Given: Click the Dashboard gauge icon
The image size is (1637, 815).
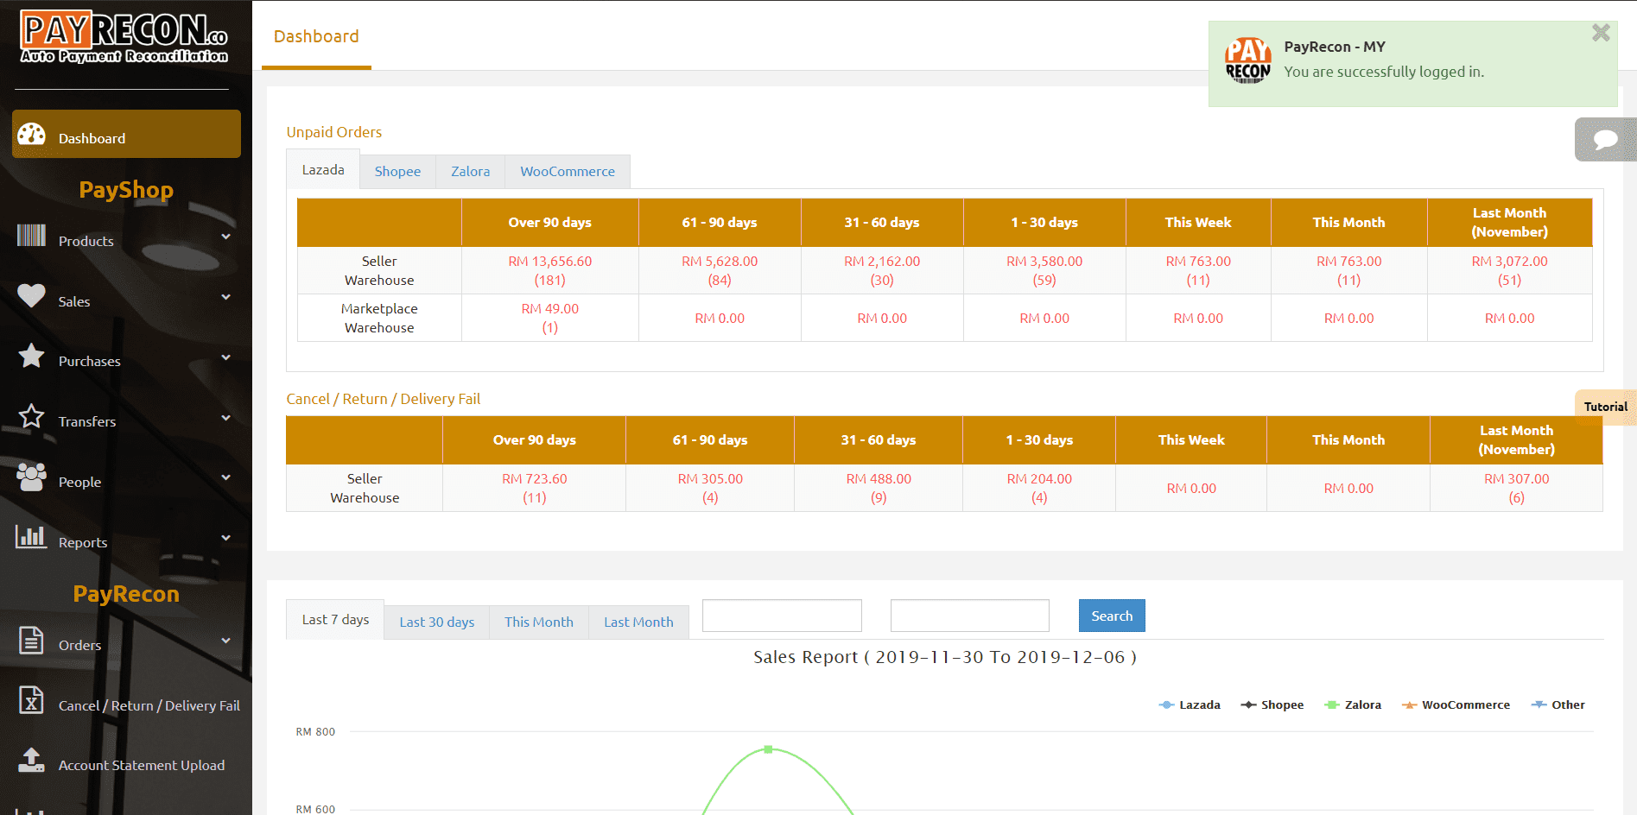Looking at the screenshot, I should tap(32, 135).
